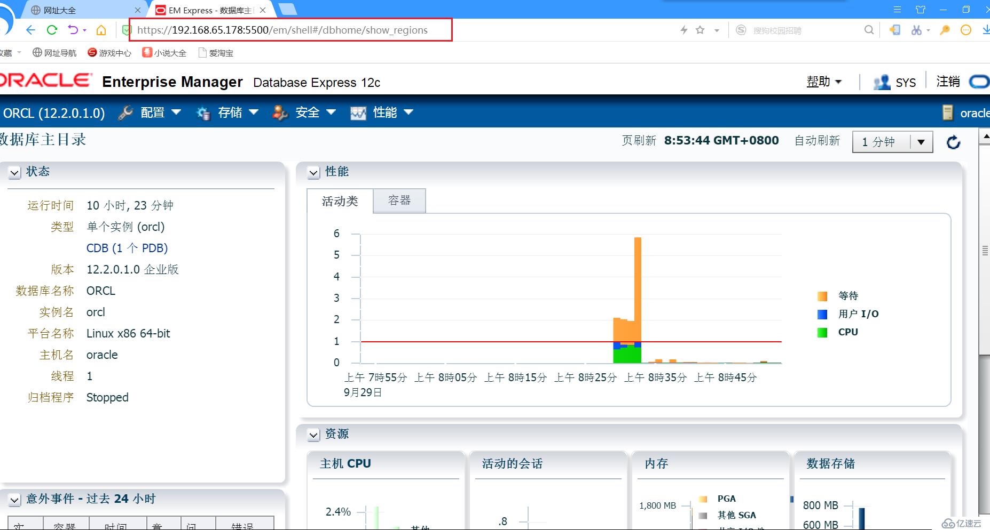Collapse the 资源 section
990x530 pixels.
click(313, 435)
